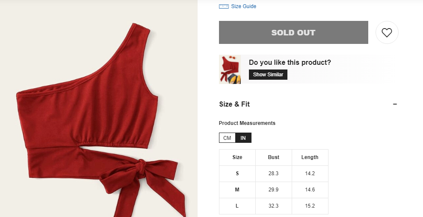Viewport: 423px width, 217px height.
Task: Click the size S row label
Action: (x=237, y=174)
